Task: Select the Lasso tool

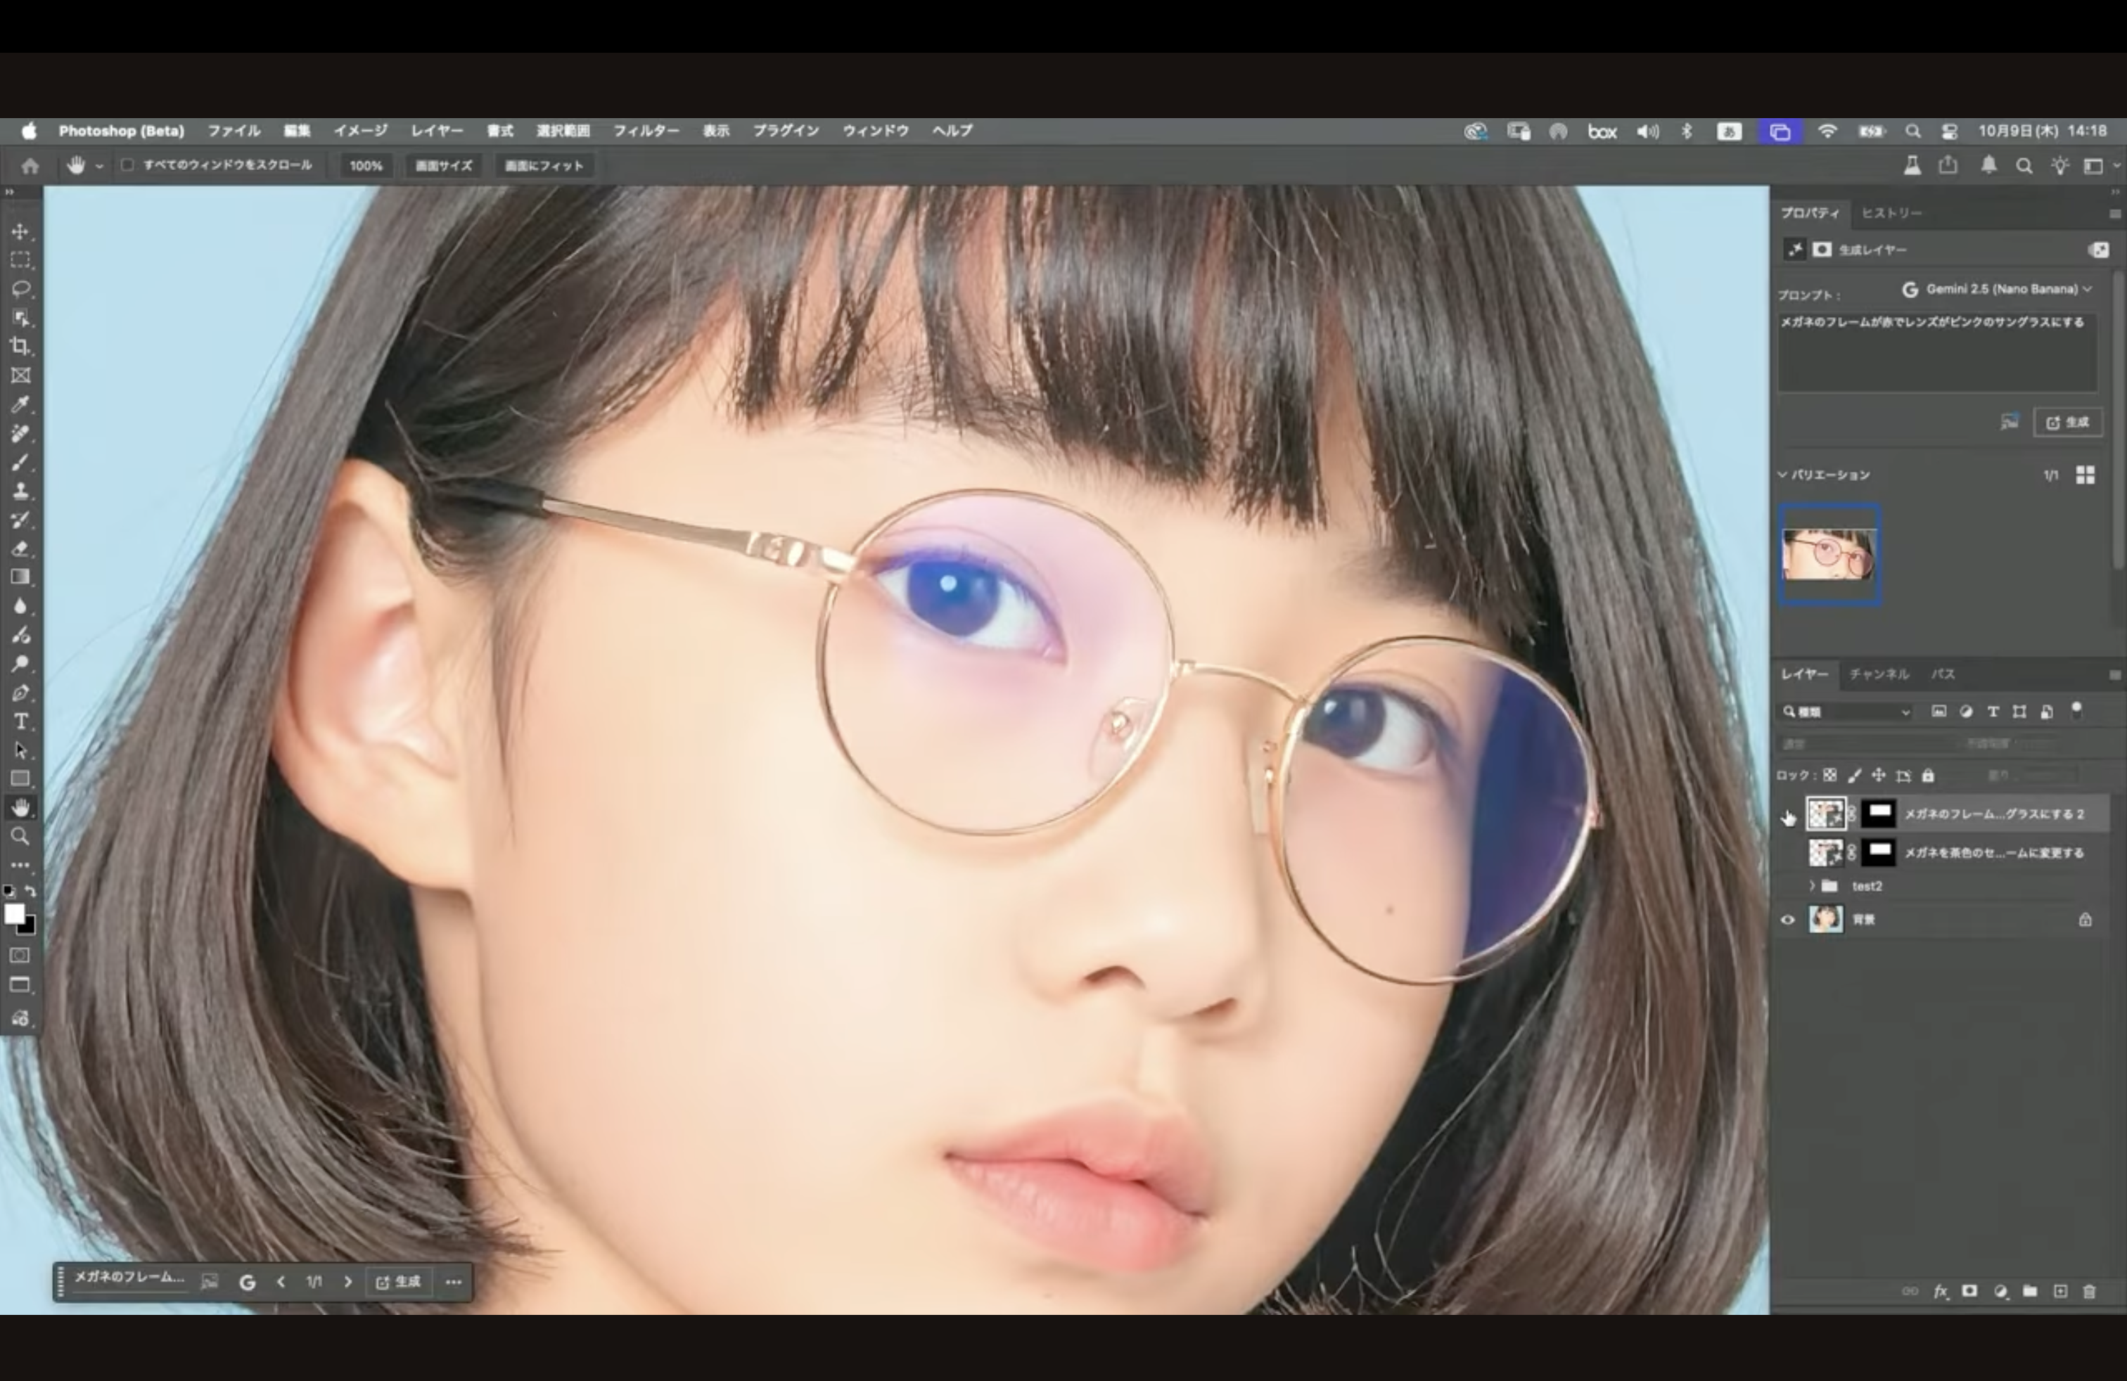Action: tap(20, 288)
